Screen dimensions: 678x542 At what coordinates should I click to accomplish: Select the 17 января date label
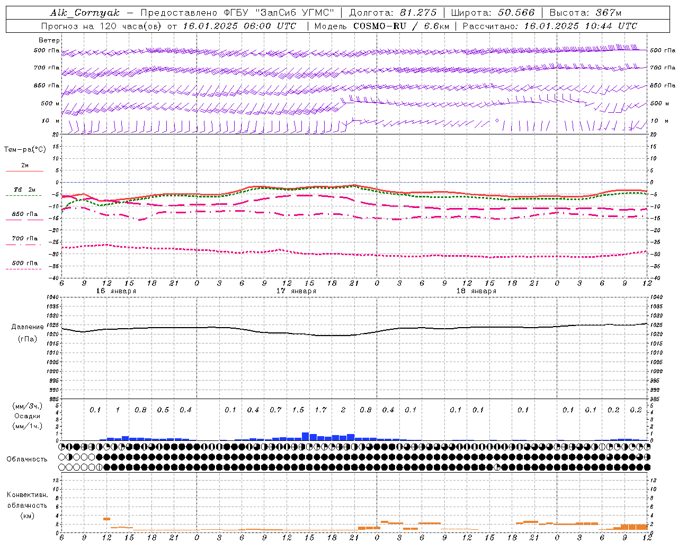tap(296, 291)
